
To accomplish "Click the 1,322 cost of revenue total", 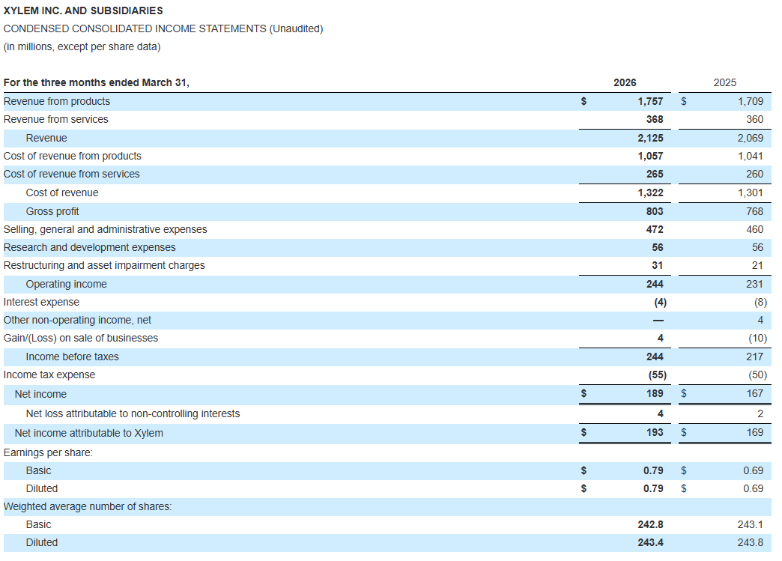I will click(650, 192).
